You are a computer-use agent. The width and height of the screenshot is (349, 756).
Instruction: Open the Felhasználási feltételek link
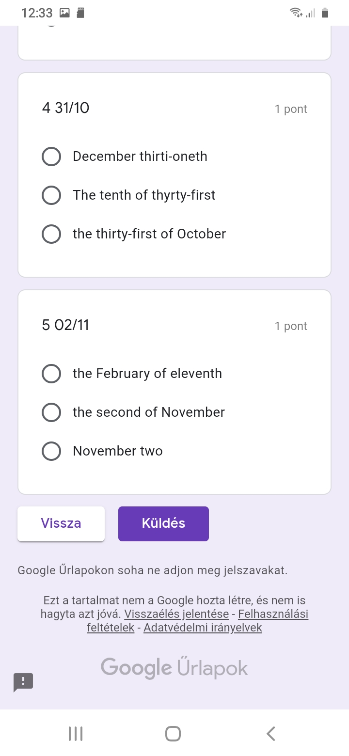[273, 614]
